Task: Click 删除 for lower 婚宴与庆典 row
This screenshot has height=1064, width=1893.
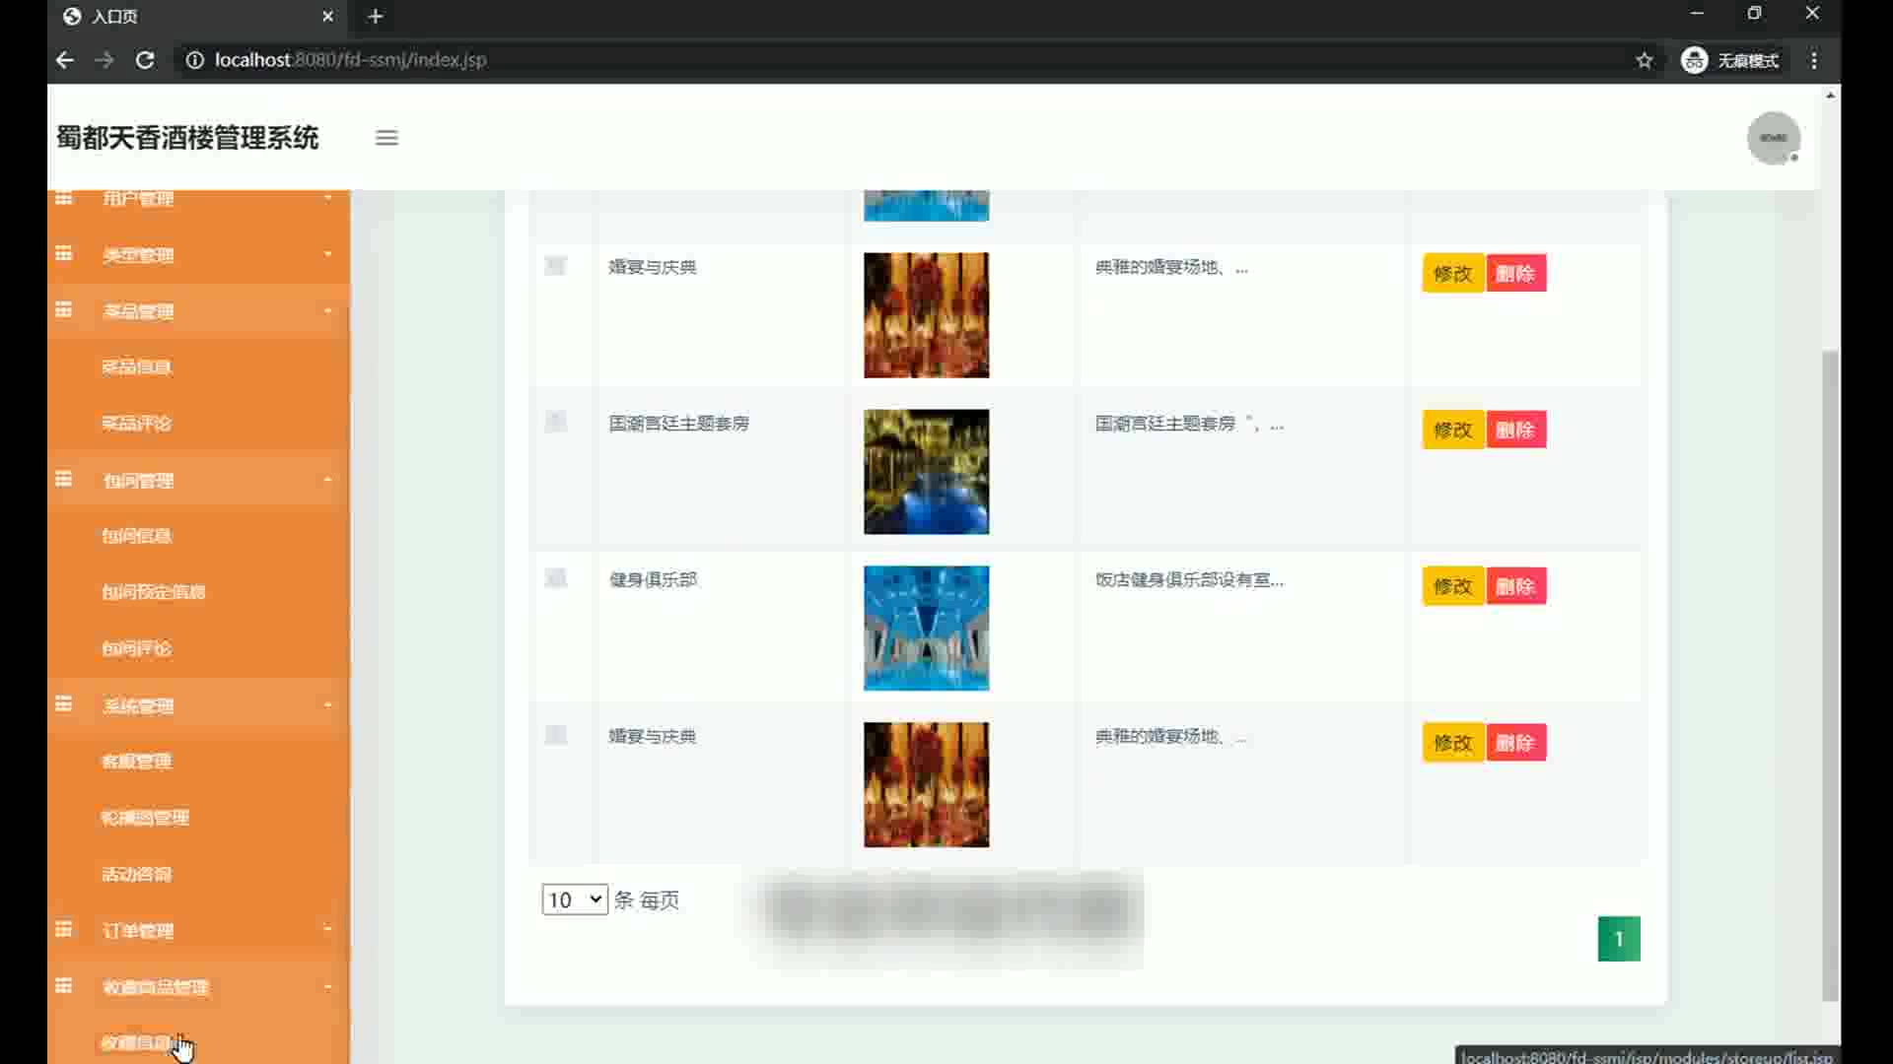Action: coord(1515,743)
